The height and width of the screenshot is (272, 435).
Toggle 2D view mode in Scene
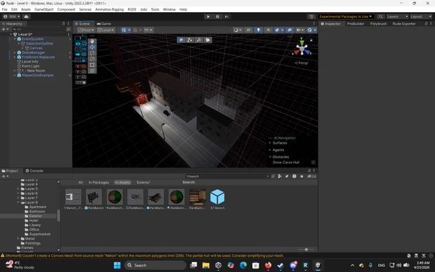(248, 30)
